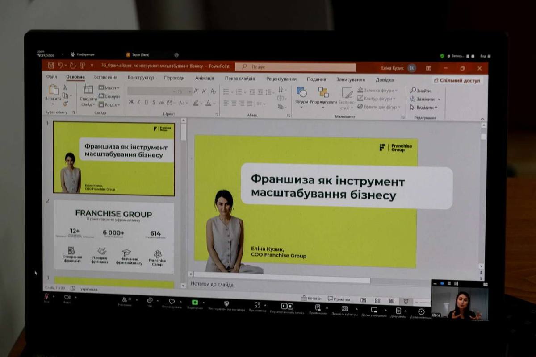Click numbered list icon

pos(239,92)
